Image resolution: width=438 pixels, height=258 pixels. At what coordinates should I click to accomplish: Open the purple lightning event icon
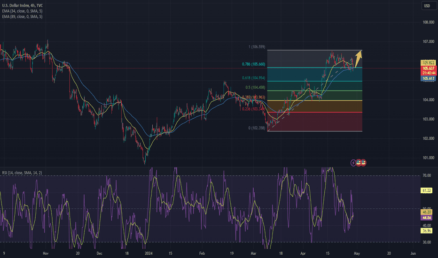(353, 163)
